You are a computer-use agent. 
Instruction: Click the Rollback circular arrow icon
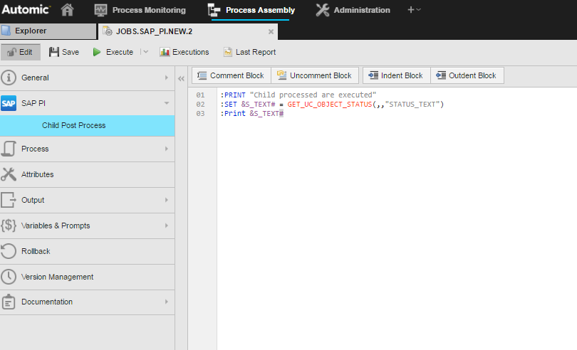pos(9,251)
